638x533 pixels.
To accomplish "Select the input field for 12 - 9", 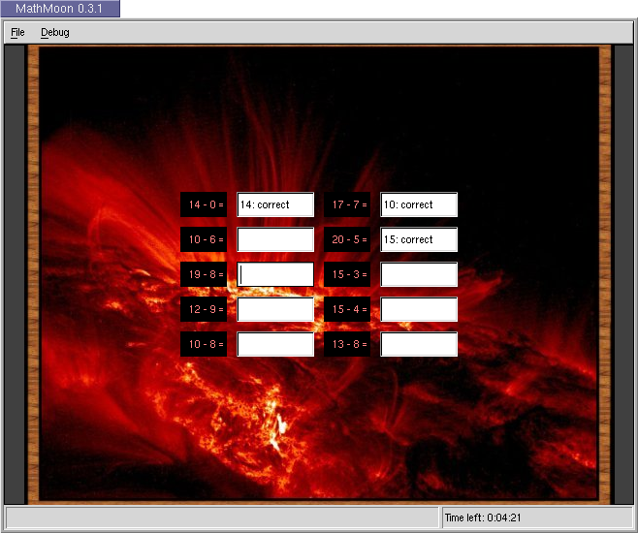I will (275, 309).
